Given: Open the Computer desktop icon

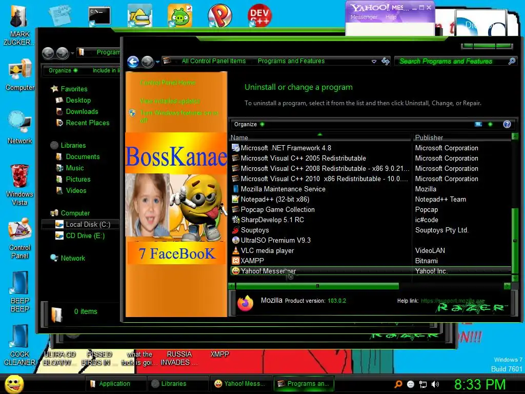Looking at the screenshot, I should click(20, 74).
